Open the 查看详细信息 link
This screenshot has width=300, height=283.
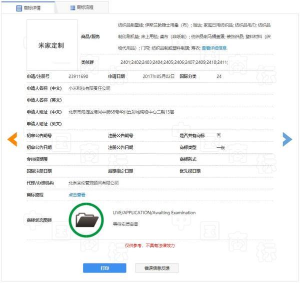click(x=214, y=48)
